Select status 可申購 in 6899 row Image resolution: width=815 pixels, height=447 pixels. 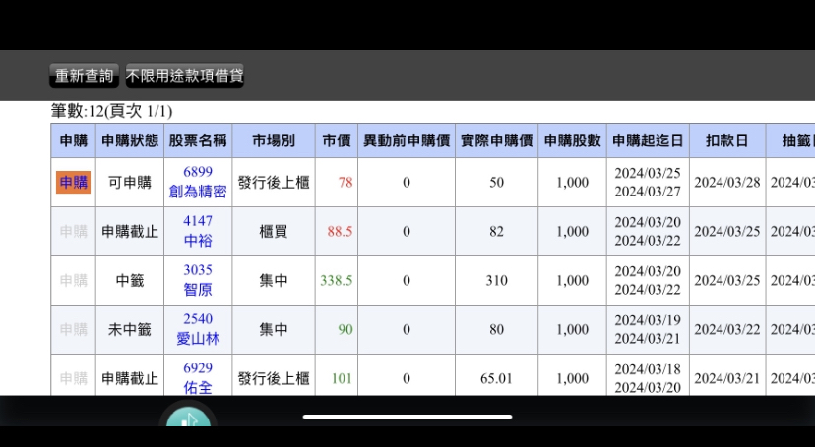click(x=129, y=183)
